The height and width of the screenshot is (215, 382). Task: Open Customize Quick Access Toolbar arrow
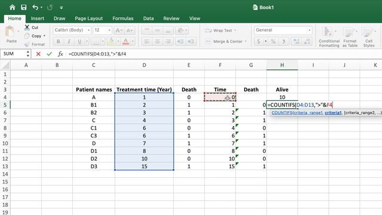click(61, 8)
